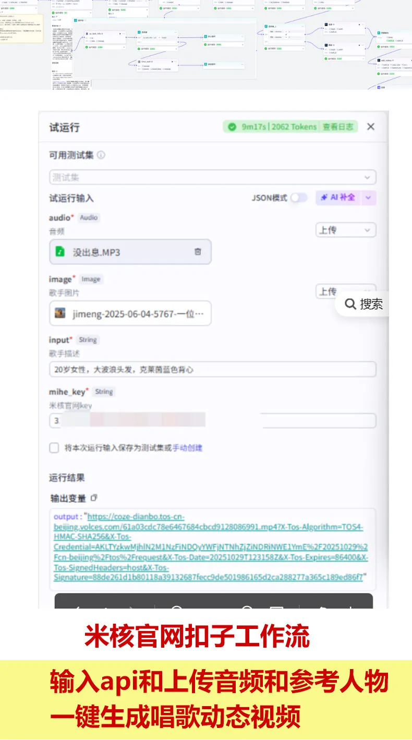The width and height of the screenshot is (412, 740).
Task: Click the AI 补全 button
Action: [338, 198]
